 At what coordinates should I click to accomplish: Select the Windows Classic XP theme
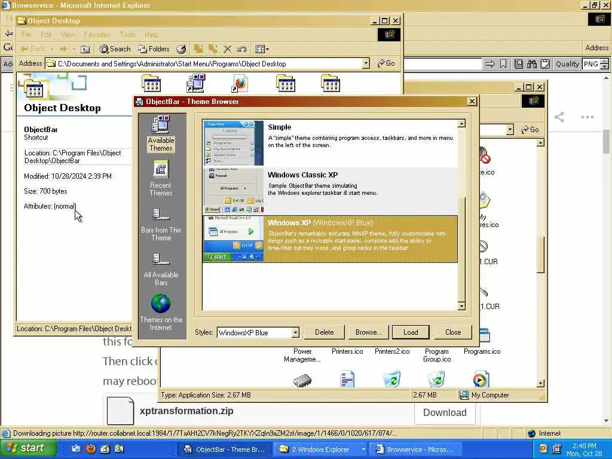tap(330, 191)
